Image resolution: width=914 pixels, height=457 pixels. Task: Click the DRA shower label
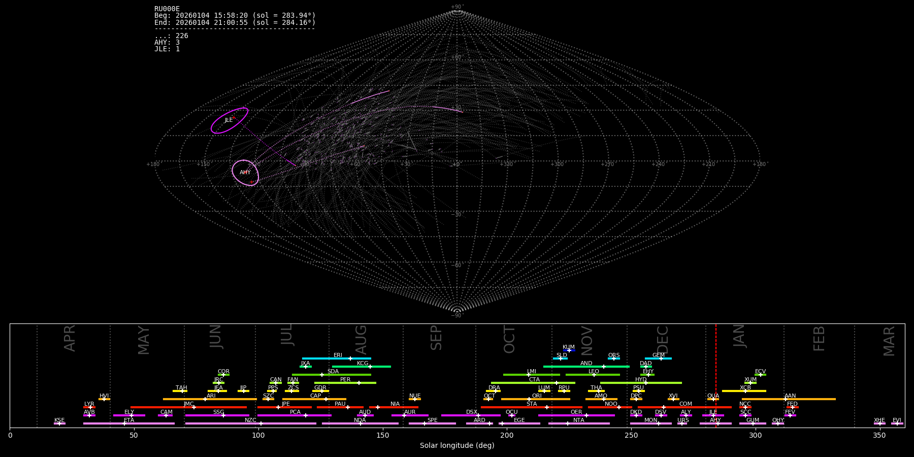coord(494,388)
